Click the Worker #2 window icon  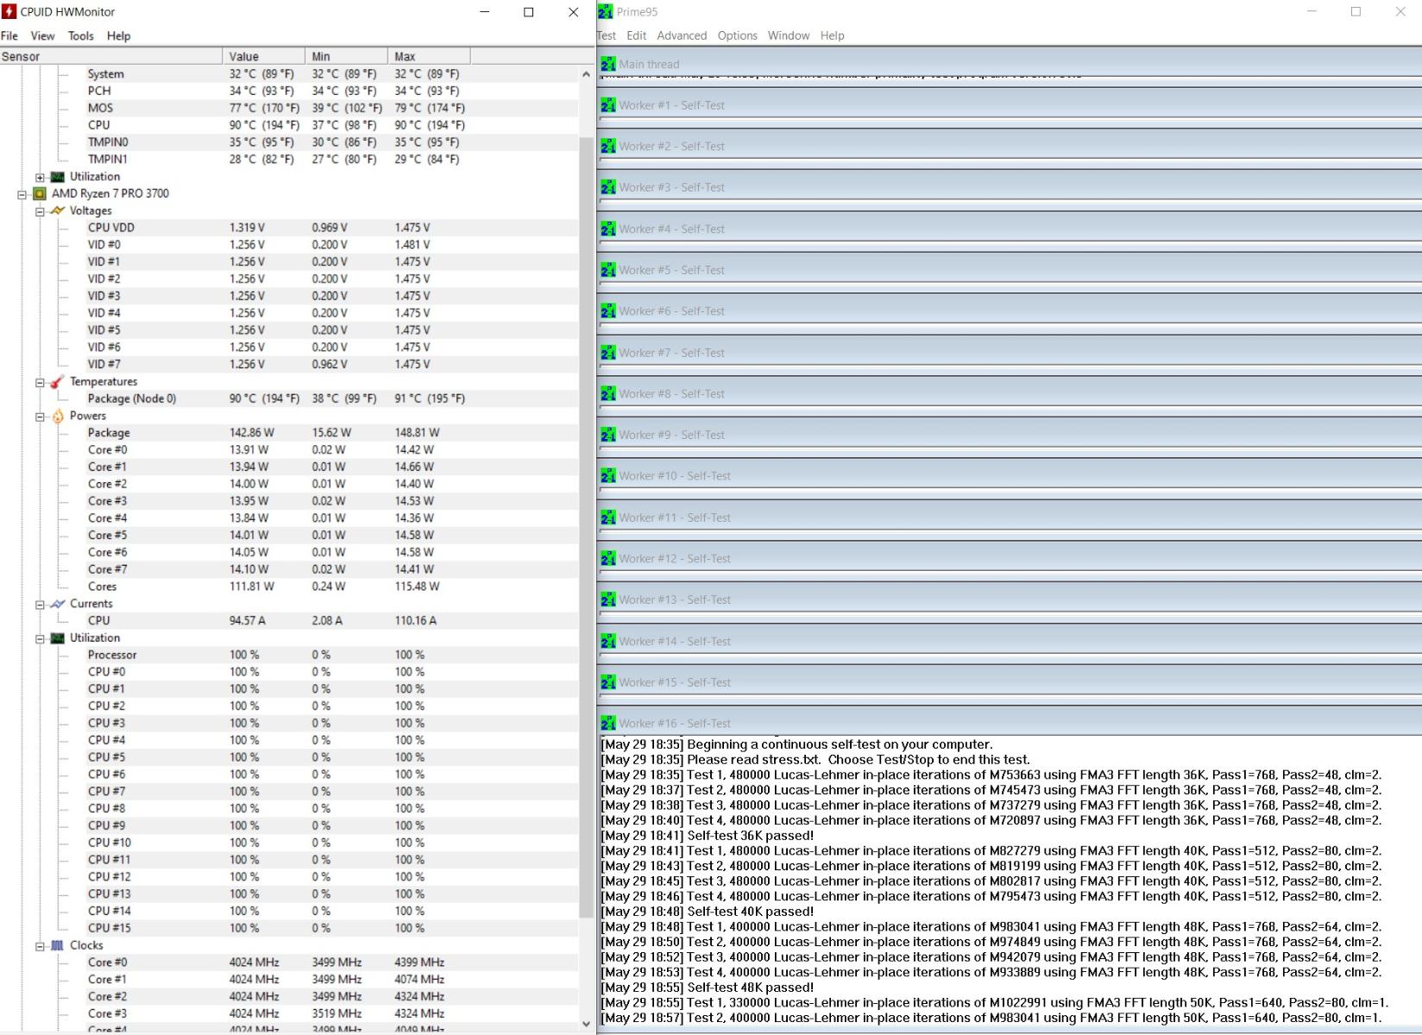coord(608,147)
